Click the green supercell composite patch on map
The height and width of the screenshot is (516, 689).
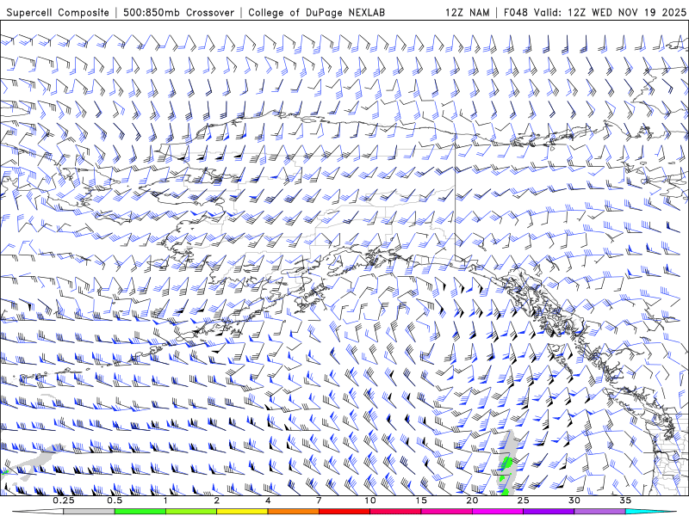coord(506,463)
